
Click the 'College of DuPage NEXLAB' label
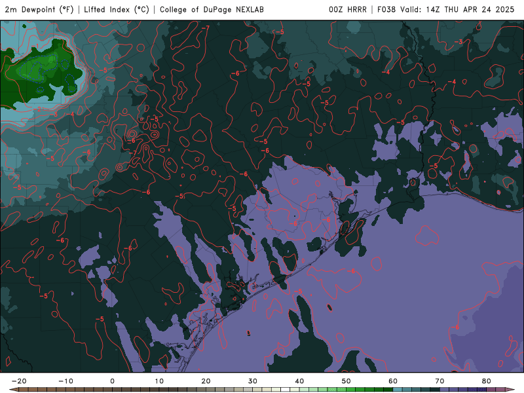click(212, 10)
